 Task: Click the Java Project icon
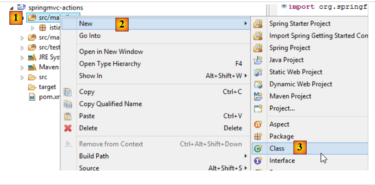click(258, 60)
